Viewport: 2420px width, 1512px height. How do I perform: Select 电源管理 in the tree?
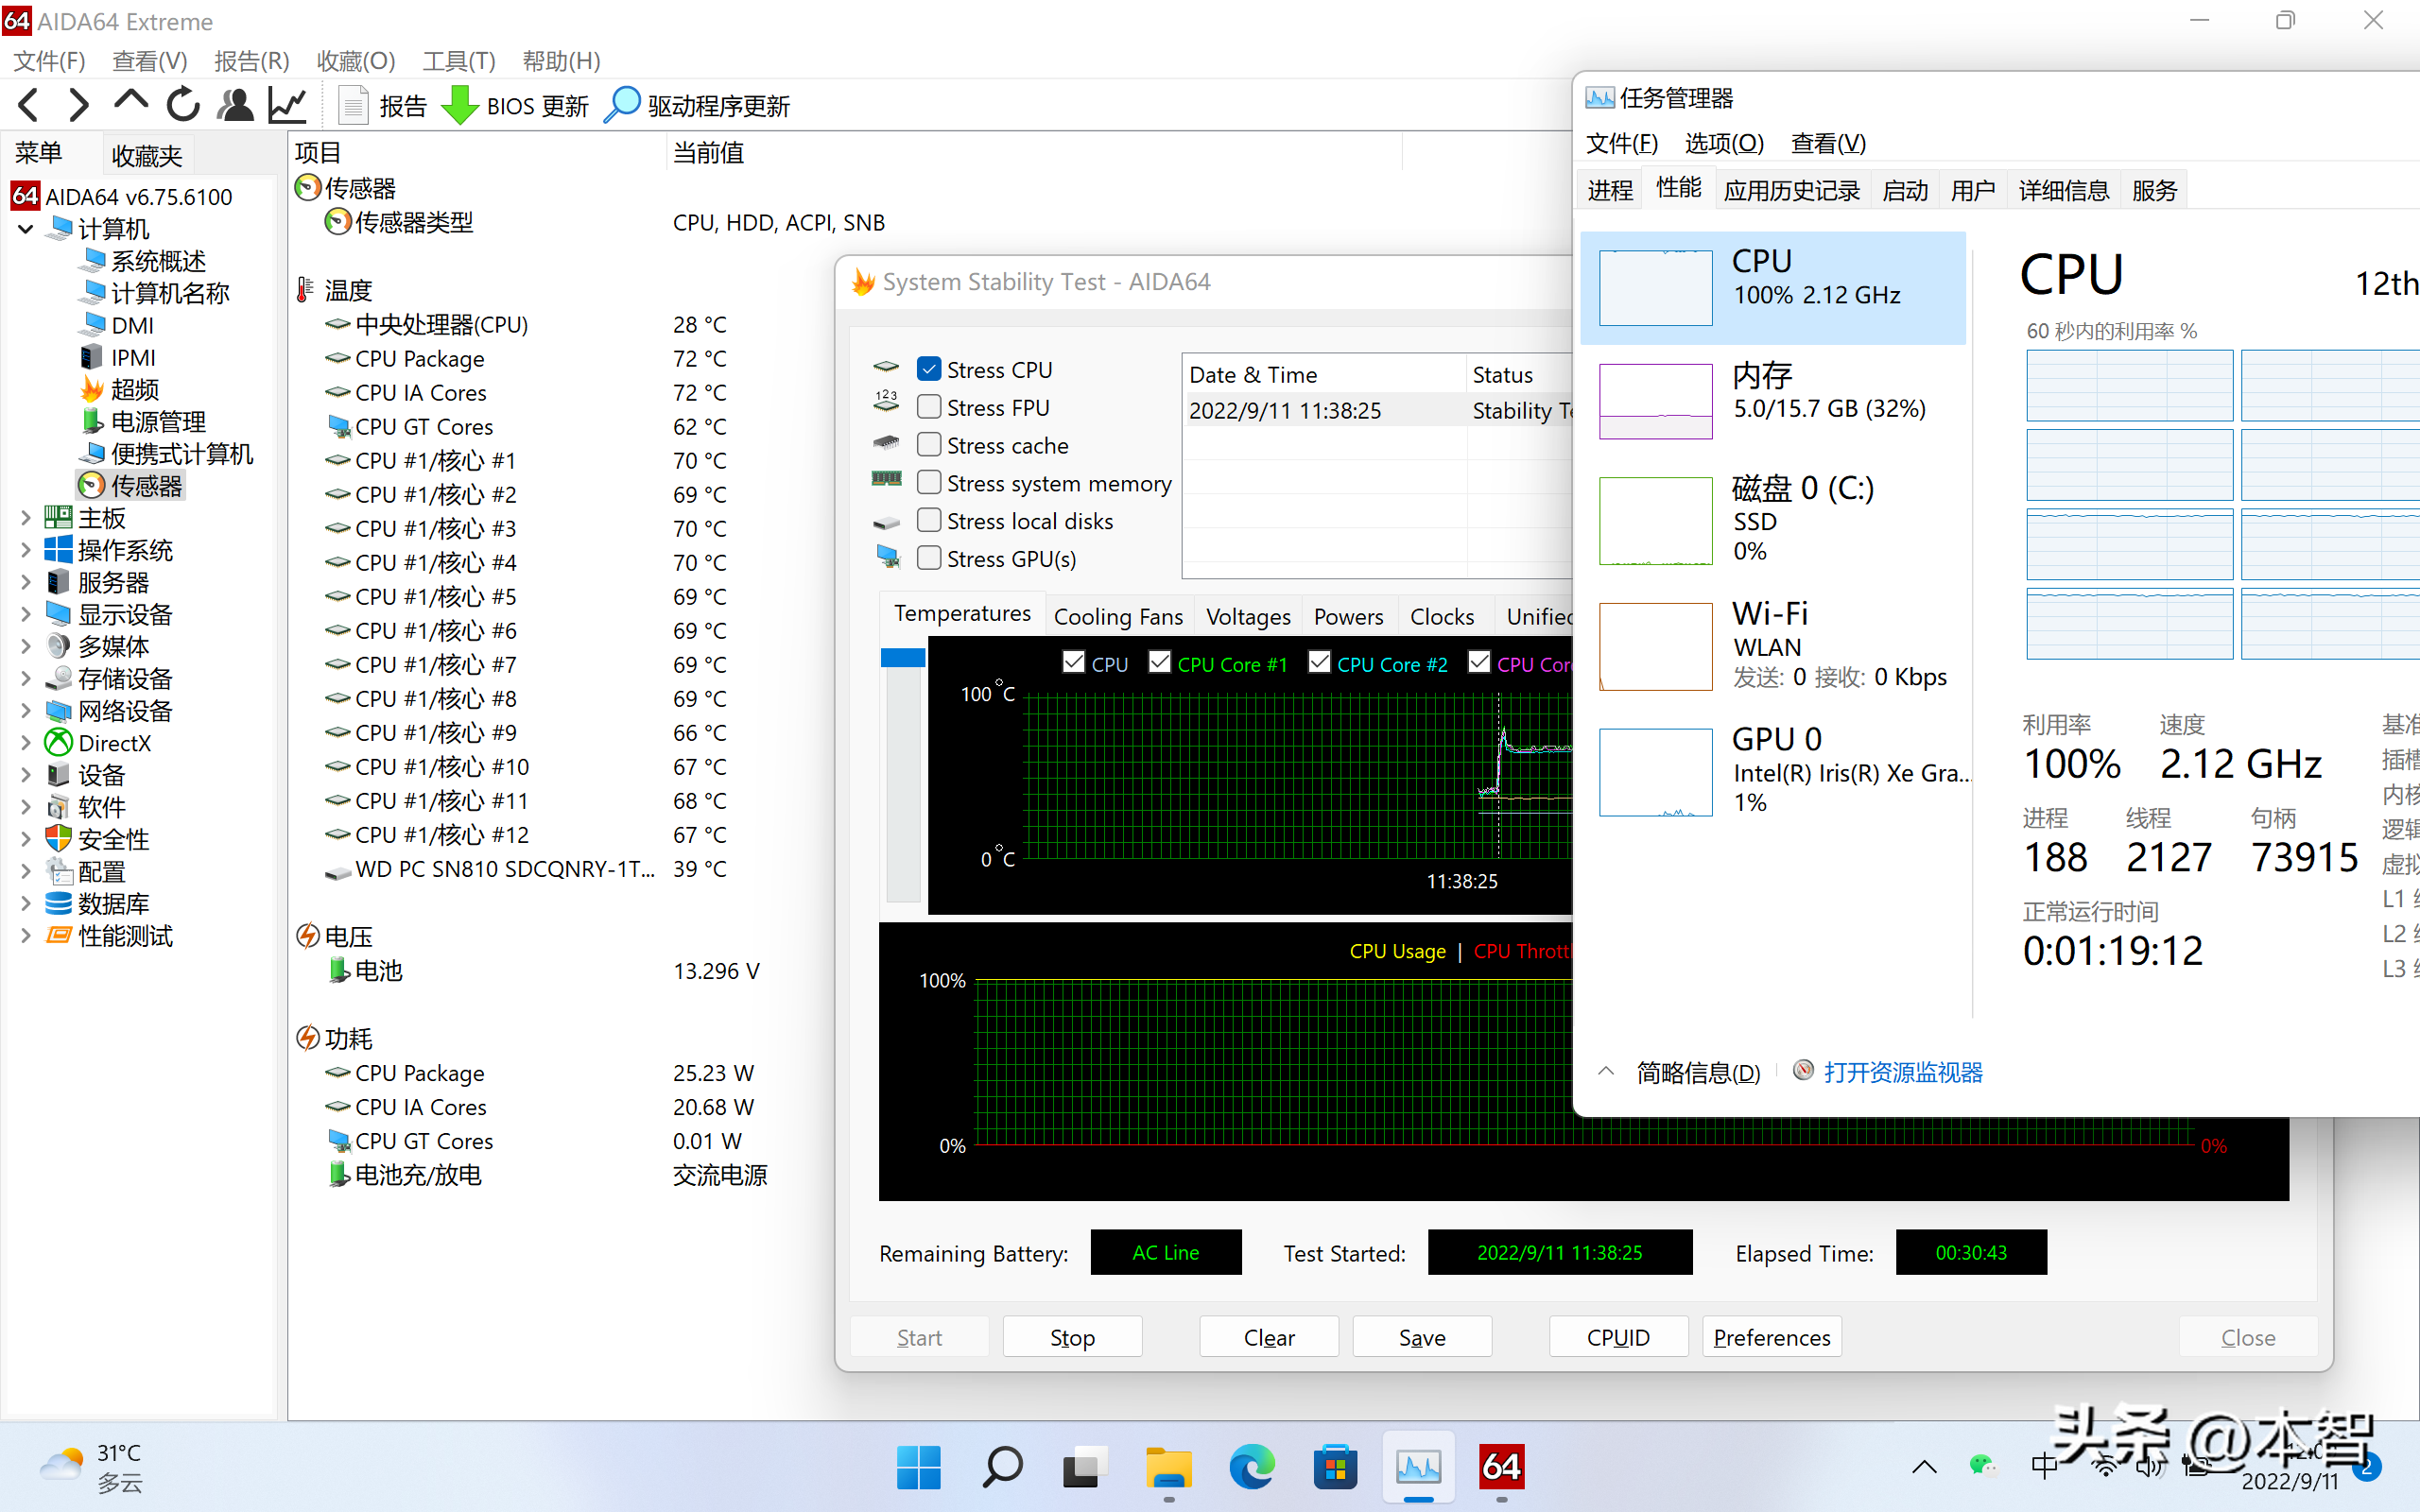tap(142, 421)
